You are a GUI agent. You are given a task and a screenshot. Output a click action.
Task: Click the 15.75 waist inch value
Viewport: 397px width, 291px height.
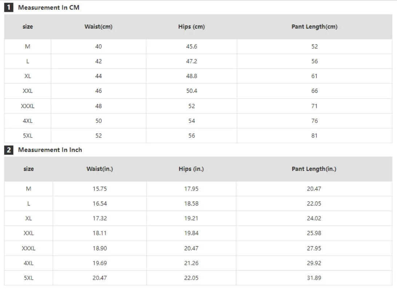click(100, 189)
